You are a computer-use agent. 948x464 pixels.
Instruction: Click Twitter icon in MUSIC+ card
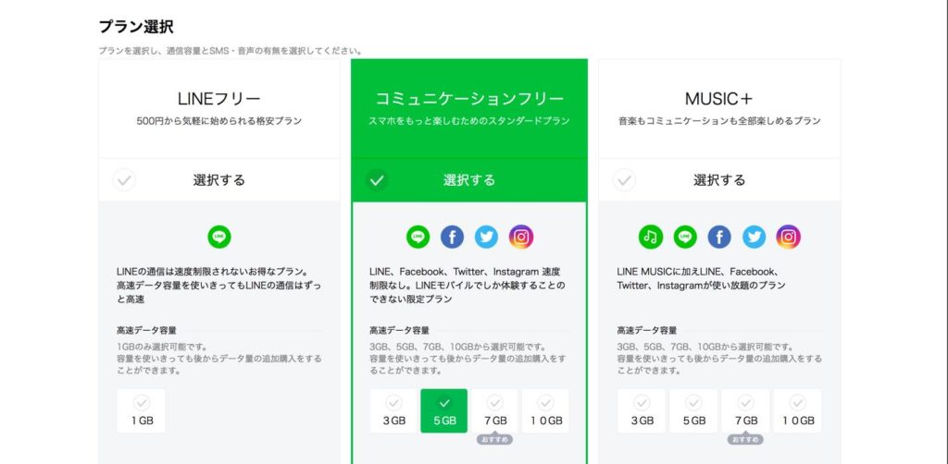[754, 237]
